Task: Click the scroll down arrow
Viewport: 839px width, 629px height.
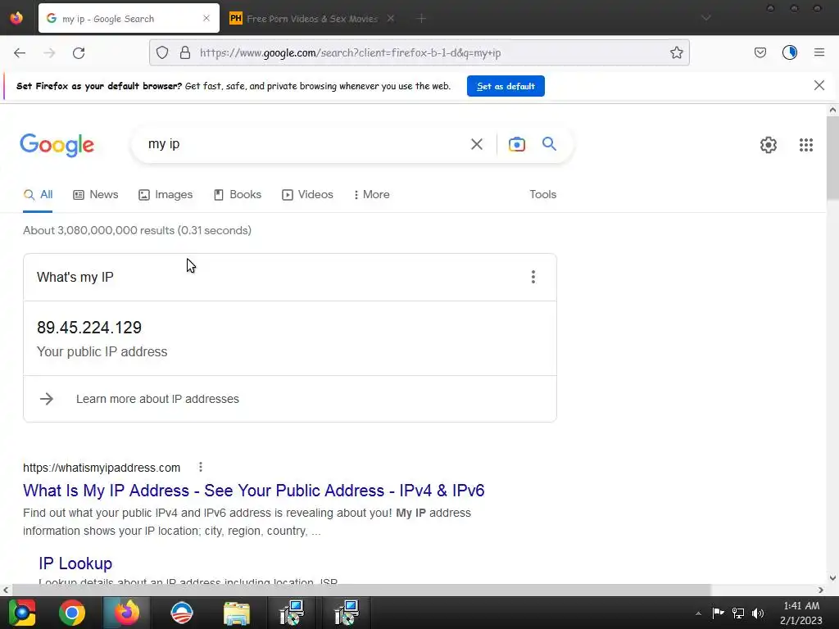Action: (832, 578)
